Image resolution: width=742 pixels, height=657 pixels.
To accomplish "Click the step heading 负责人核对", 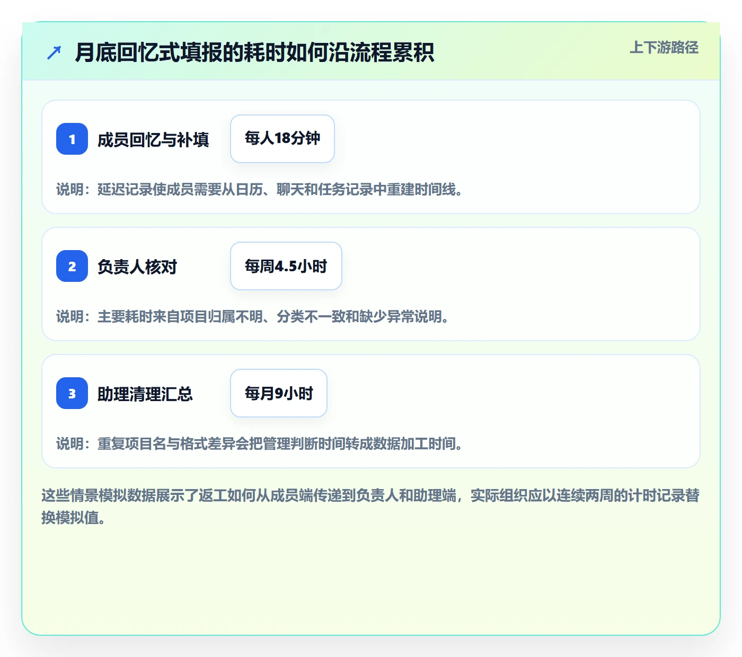I will pos(137,267).
